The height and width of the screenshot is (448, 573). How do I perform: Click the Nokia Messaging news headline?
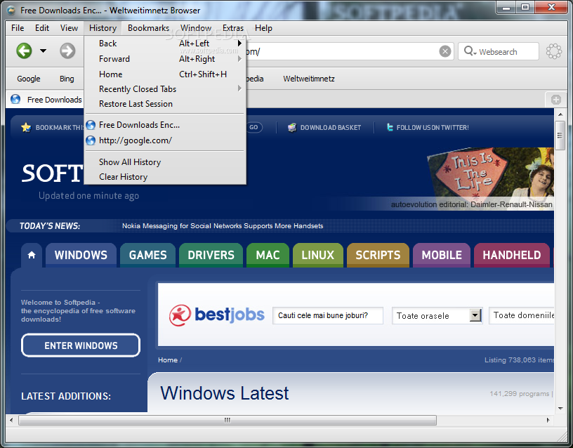click(x=223, y=226)
